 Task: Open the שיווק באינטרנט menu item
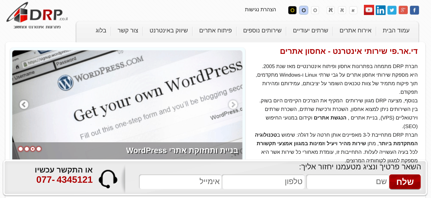click(x=169, y=31)
